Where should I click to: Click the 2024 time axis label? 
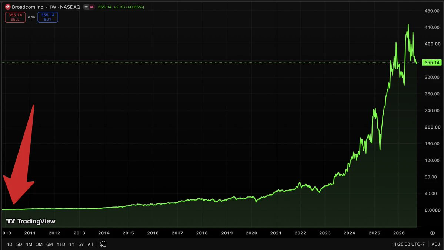tap(350, 233)
